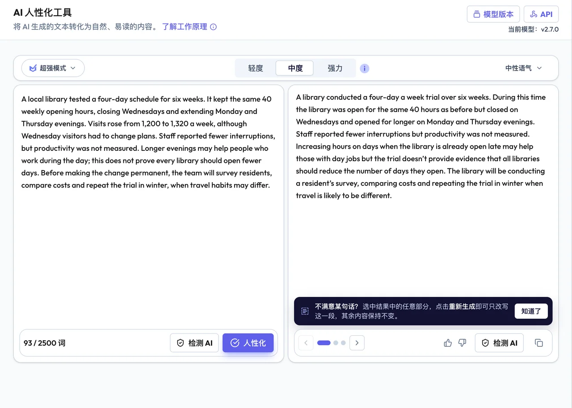Open the API button
The height and width of the screenshot is (408, 572).
[541, 14]
